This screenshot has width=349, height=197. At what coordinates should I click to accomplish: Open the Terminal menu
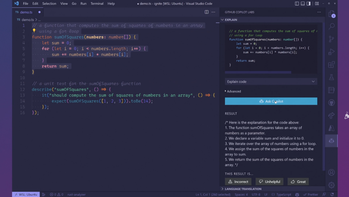click(97, 4)
